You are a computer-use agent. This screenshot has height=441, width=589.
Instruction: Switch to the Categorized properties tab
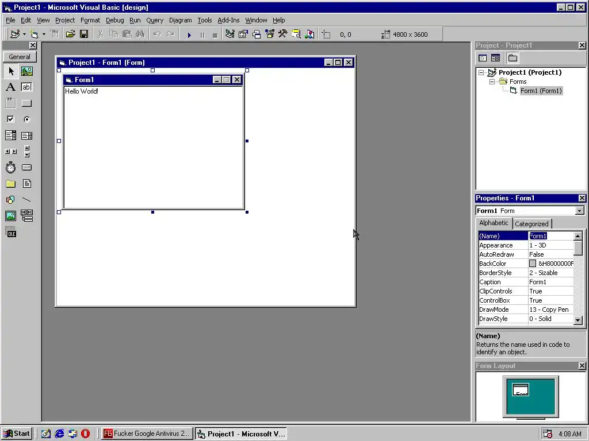point(531,224)
